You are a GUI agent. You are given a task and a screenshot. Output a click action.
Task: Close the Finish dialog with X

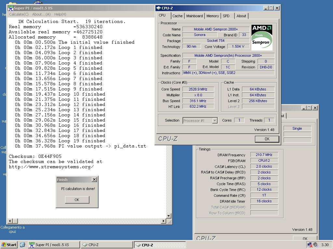tap(94, 180)
